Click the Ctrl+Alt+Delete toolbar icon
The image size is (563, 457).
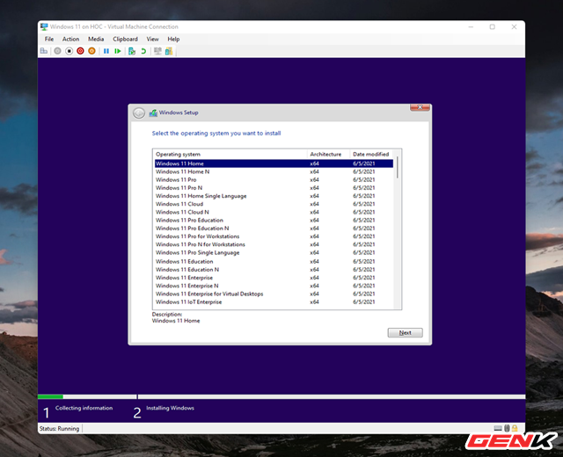pyautogui.click(x=44, y=51)
